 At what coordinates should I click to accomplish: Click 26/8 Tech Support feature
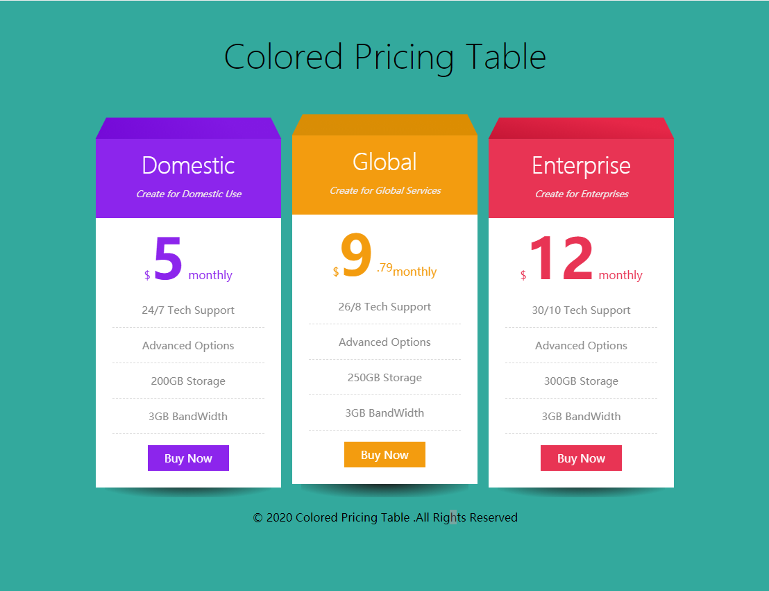point(384,307)
